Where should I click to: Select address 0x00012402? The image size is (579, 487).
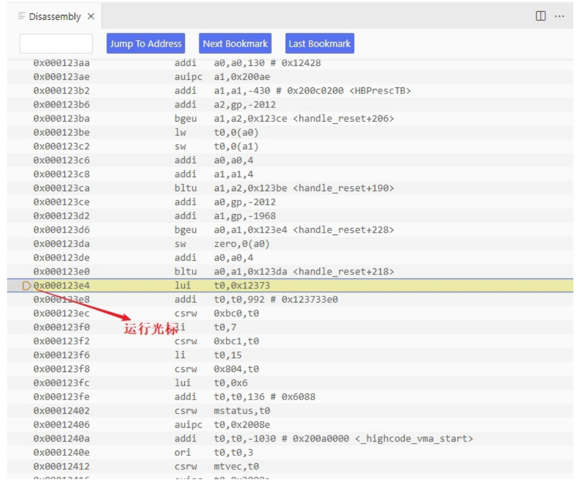click(x=62, y=410)
